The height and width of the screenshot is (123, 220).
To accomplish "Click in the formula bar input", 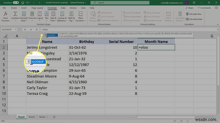I will coord(128,30).
